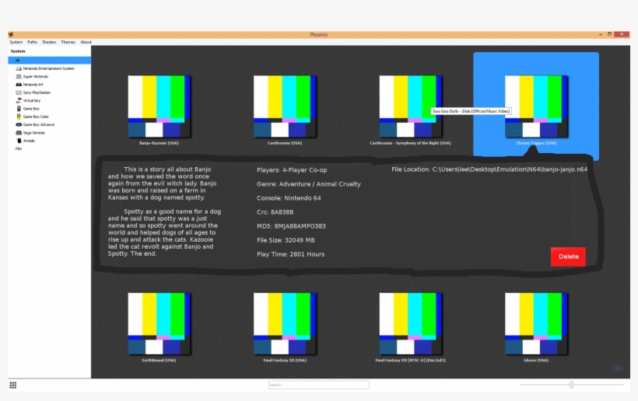Image resolution: width=638 pixels, height=401 pixels.
Task: Select Castlevania - Symphony of the Night thumbnail
Action: click(411, 106)
